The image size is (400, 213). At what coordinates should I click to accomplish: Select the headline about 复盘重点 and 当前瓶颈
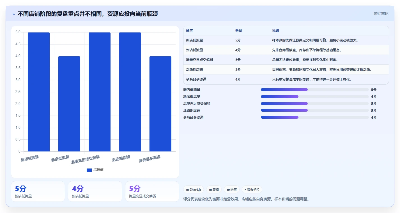pyautogui.click(x=88, y=14)
